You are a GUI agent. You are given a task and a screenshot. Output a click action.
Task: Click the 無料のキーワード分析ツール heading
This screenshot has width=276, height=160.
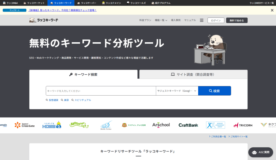click(97, 43)
